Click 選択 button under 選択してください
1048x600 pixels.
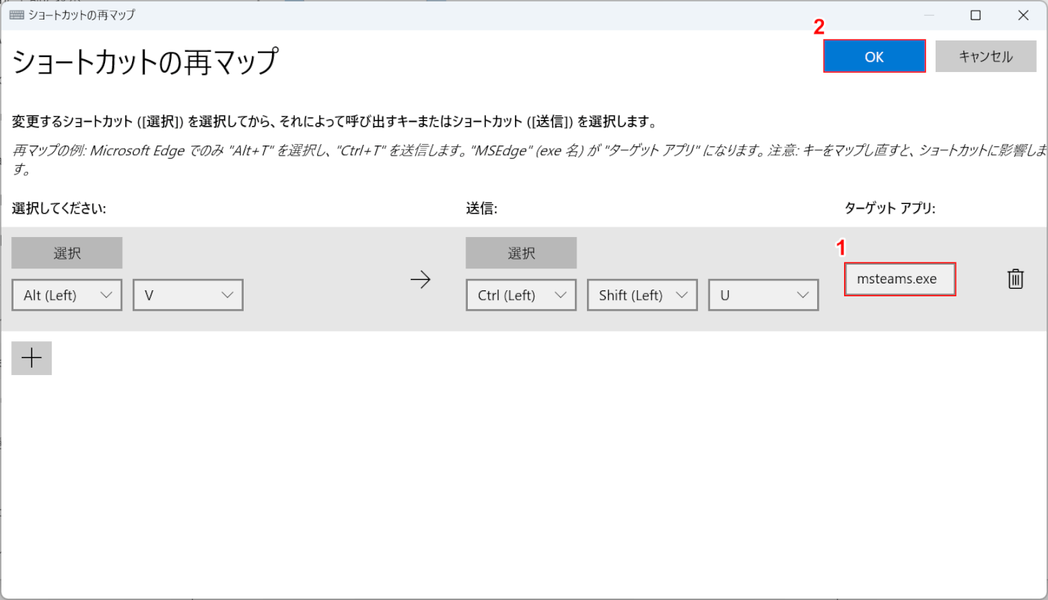coord(67,253)
